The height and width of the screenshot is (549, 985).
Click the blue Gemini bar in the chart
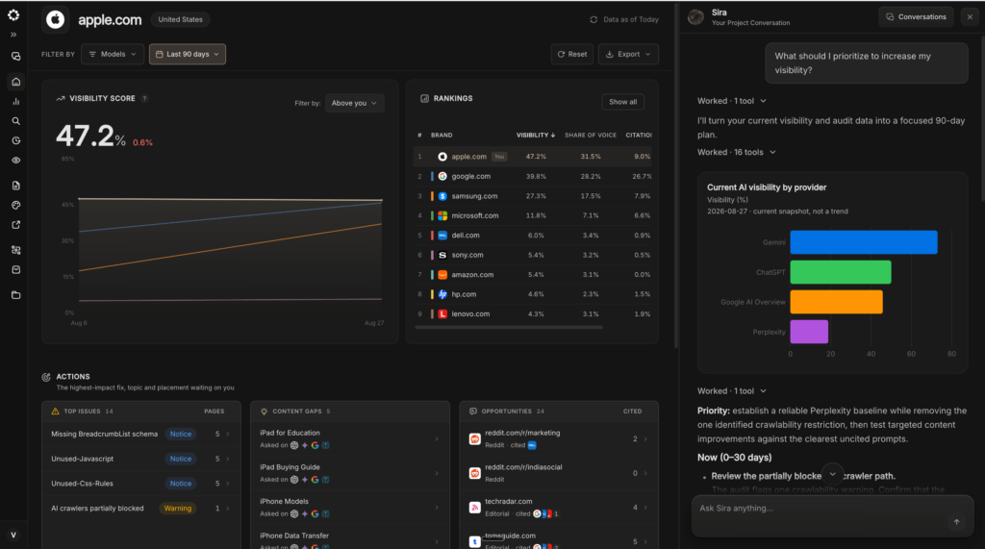pyautogui.click(x=864, y=242)
